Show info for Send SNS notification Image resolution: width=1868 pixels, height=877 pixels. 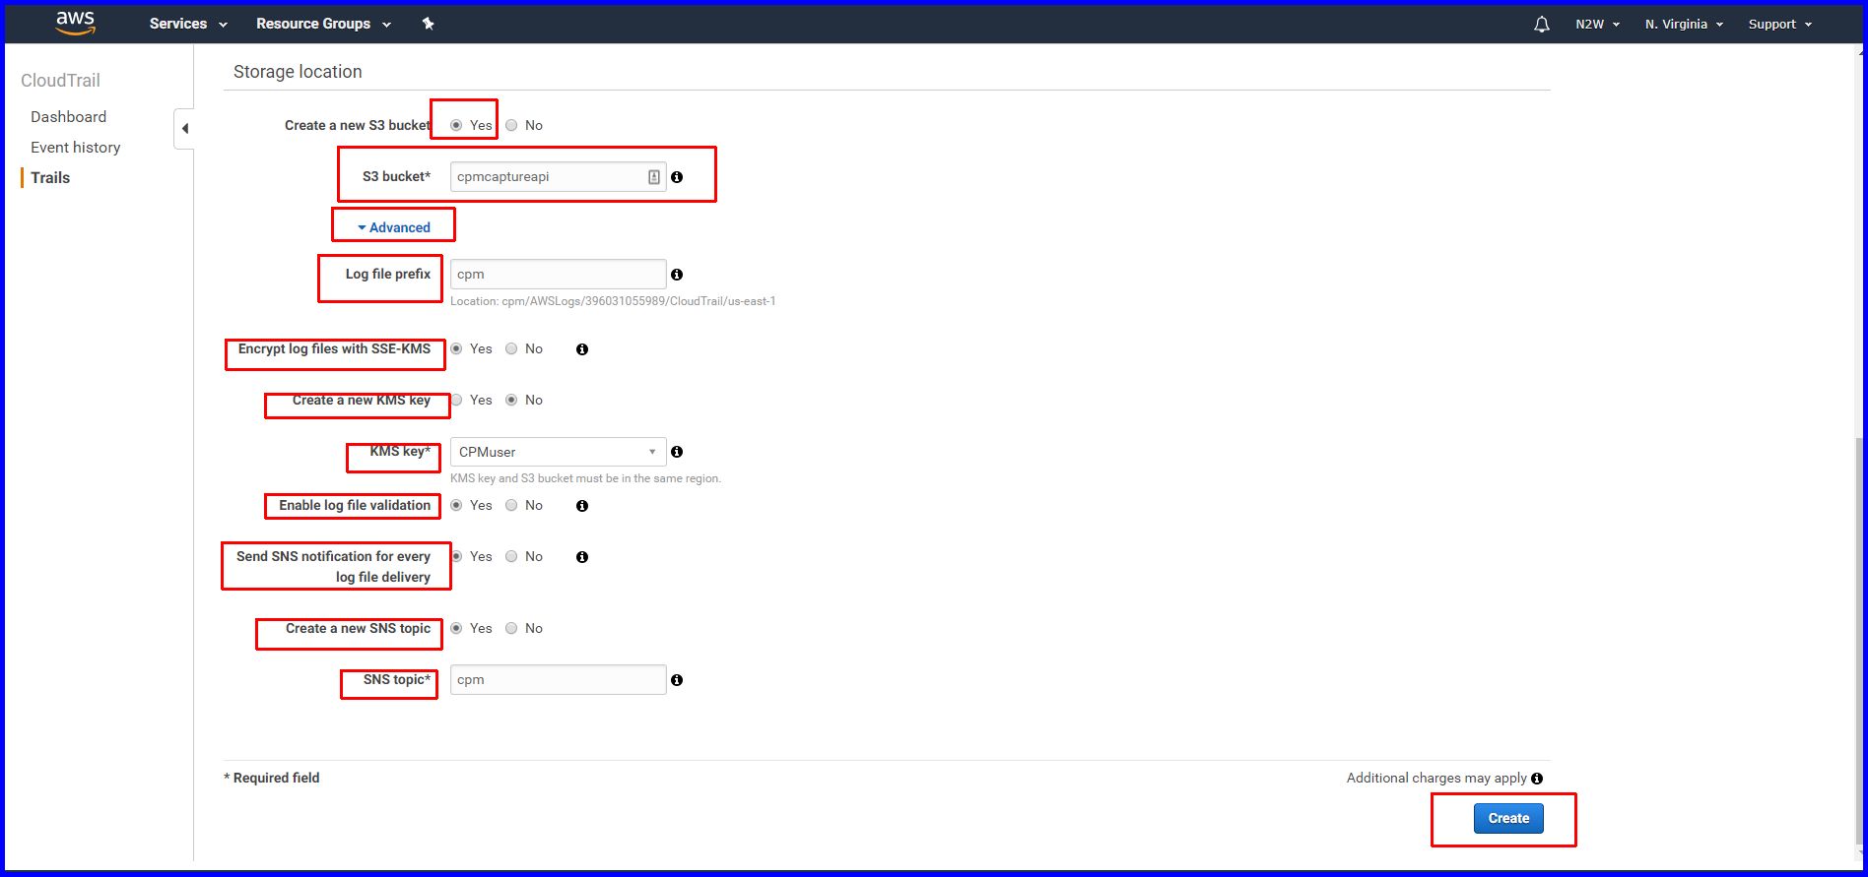coord(582,557)
